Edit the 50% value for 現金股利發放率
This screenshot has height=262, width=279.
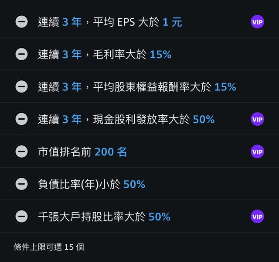point(204,119)
